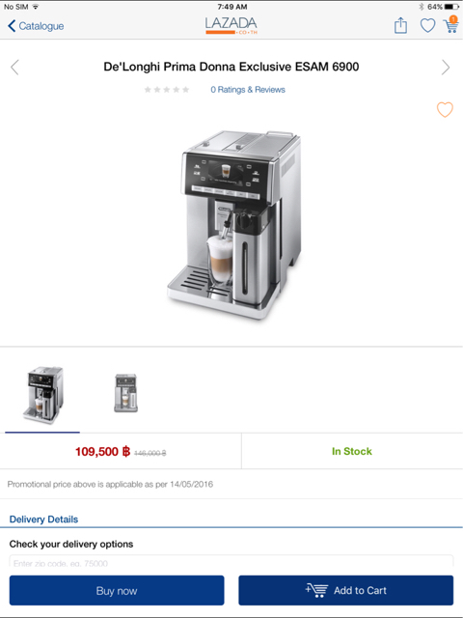Focus the zip code input field

(231, 562)
